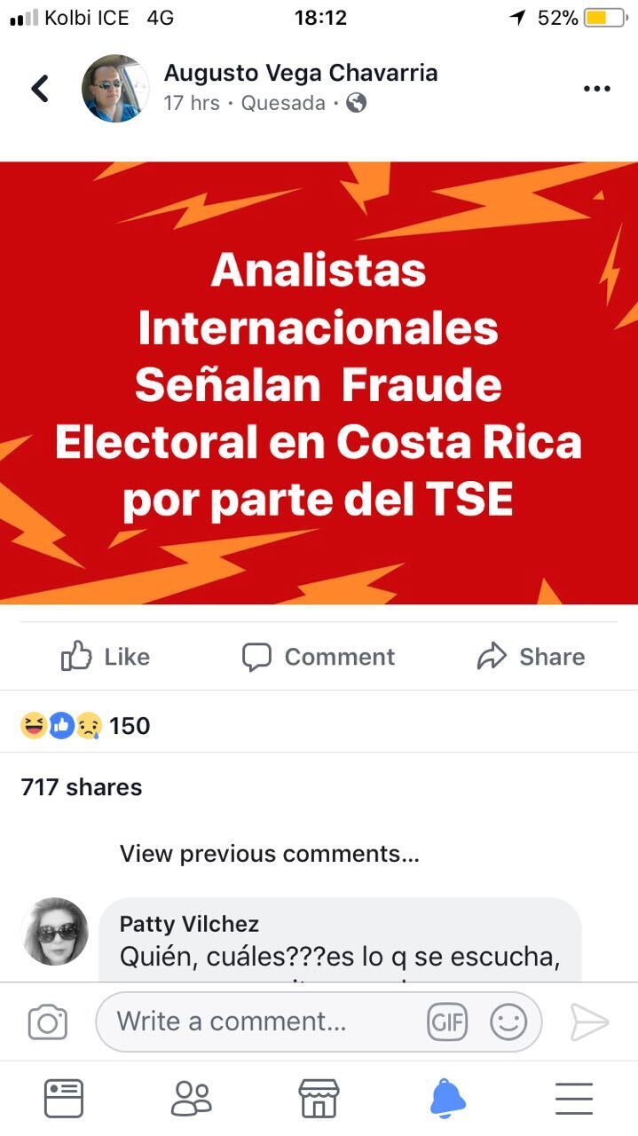
Task: Open the GIF picker
Action: pyautogui.click(x=446, y=1022)
